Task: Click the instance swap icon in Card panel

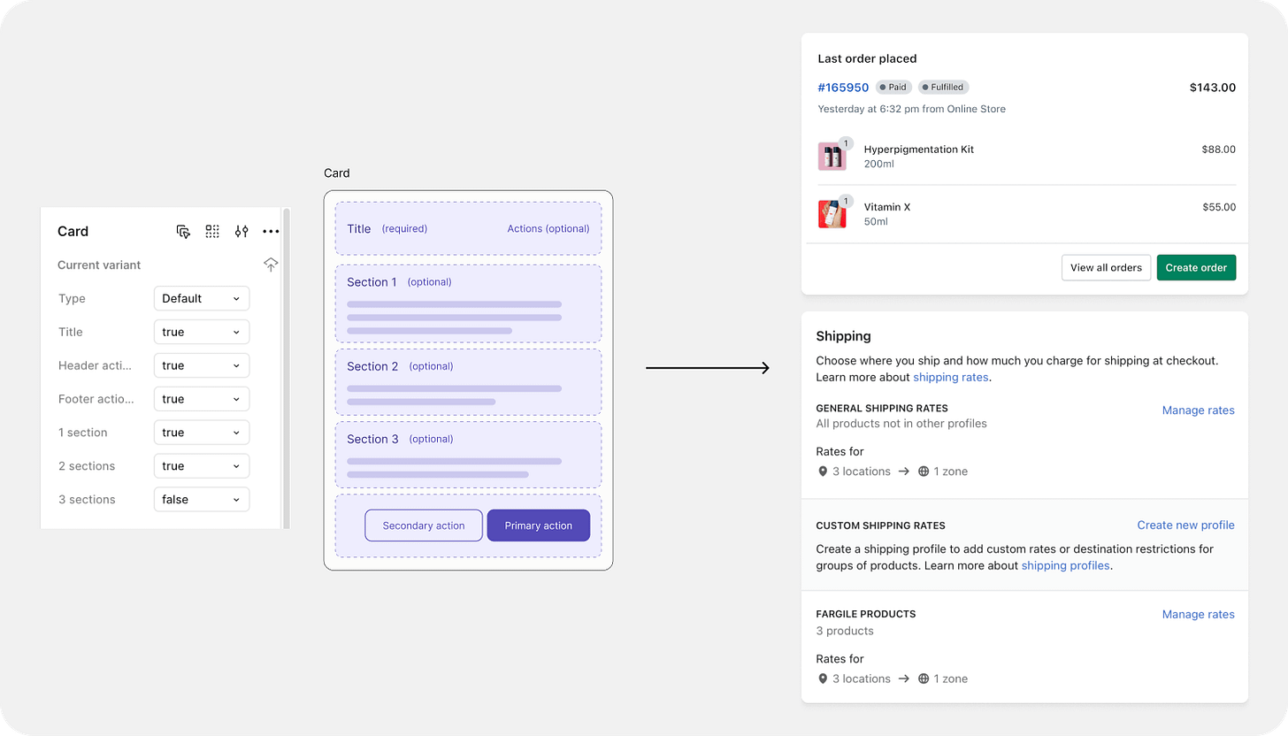Action: click(183, 232)
